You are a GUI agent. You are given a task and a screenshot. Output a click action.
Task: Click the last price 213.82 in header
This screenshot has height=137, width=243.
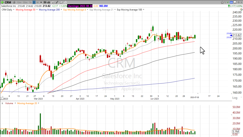[x=47, y=6]
